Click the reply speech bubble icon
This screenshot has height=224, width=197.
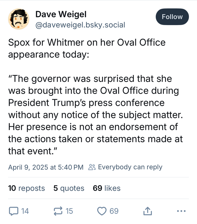[x=13, y=211]
